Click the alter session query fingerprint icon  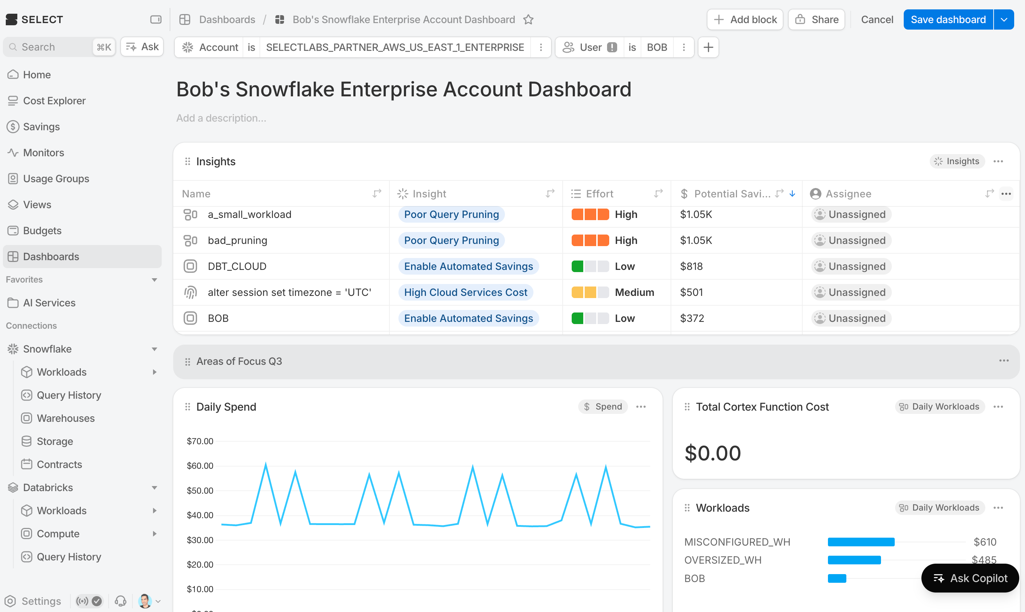tap(190, 292)
